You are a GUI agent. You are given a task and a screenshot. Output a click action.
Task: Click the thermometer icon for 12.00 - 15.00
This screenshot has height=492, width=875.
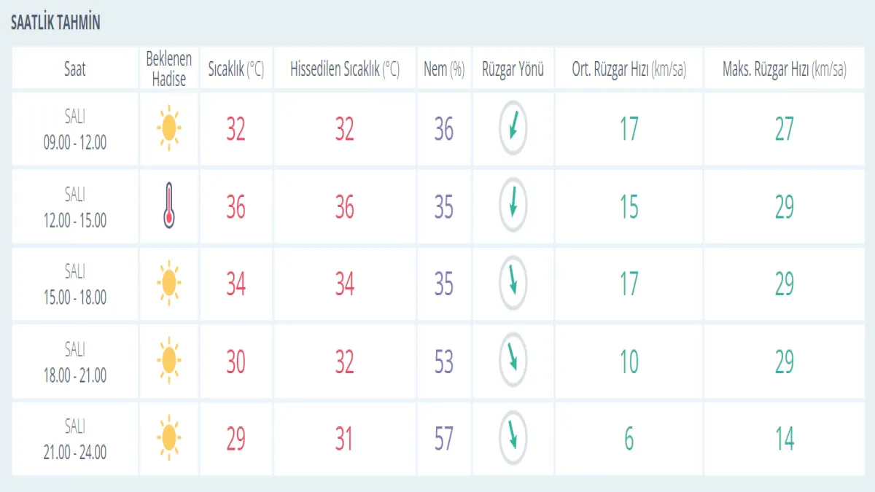tap(169, 206)
